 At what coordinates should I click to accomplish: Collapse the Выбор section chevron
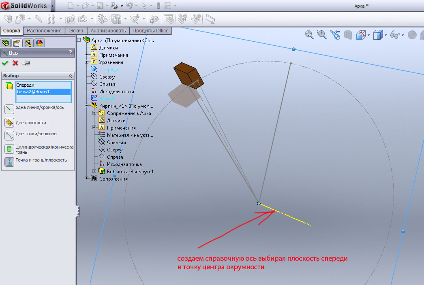(70, 76)
